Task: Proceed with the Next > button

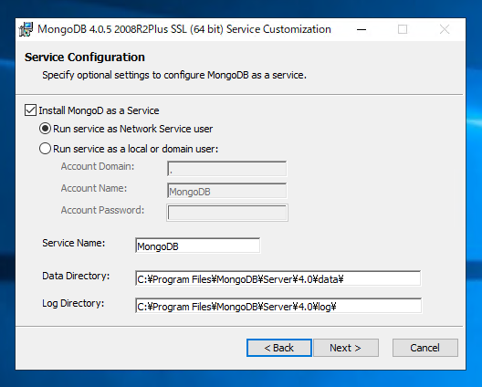Action: pyautogui.click(x=346, y=348)
